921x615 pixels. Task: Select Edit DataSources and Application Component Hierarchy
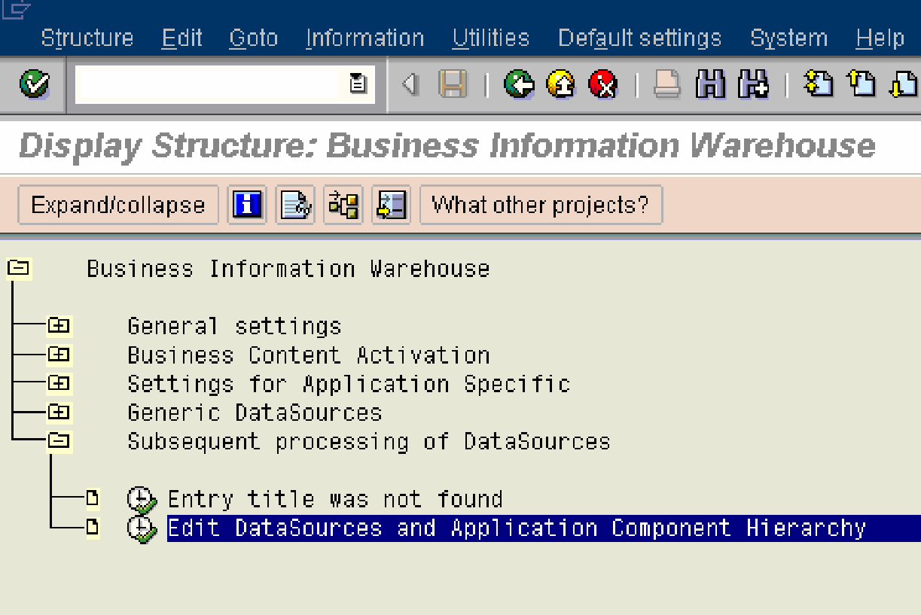click(x=517, y=528)
